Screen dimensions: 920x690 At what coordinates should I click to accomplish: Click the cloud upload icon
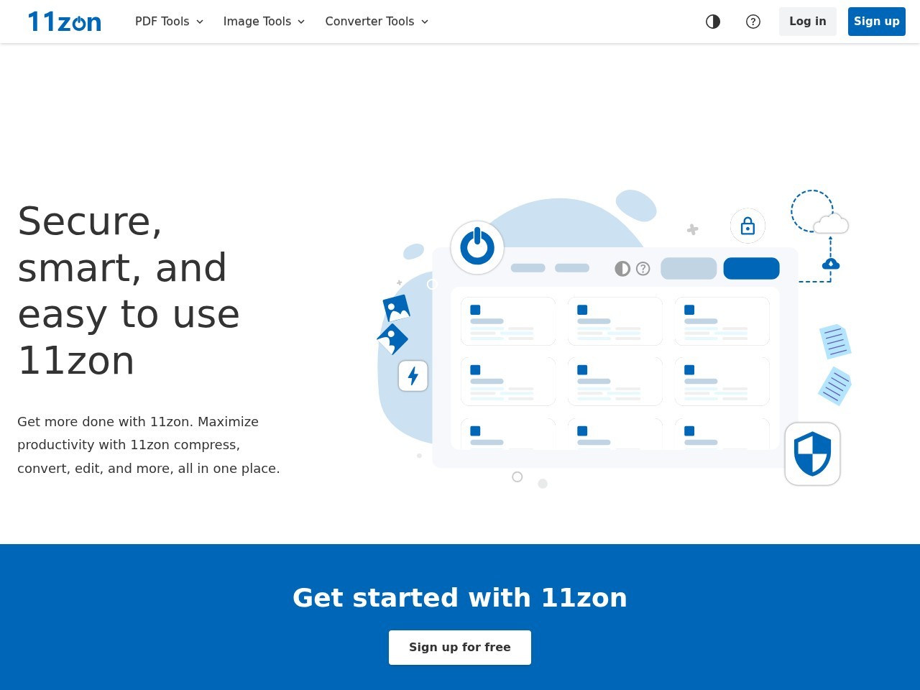pos(831,264)
